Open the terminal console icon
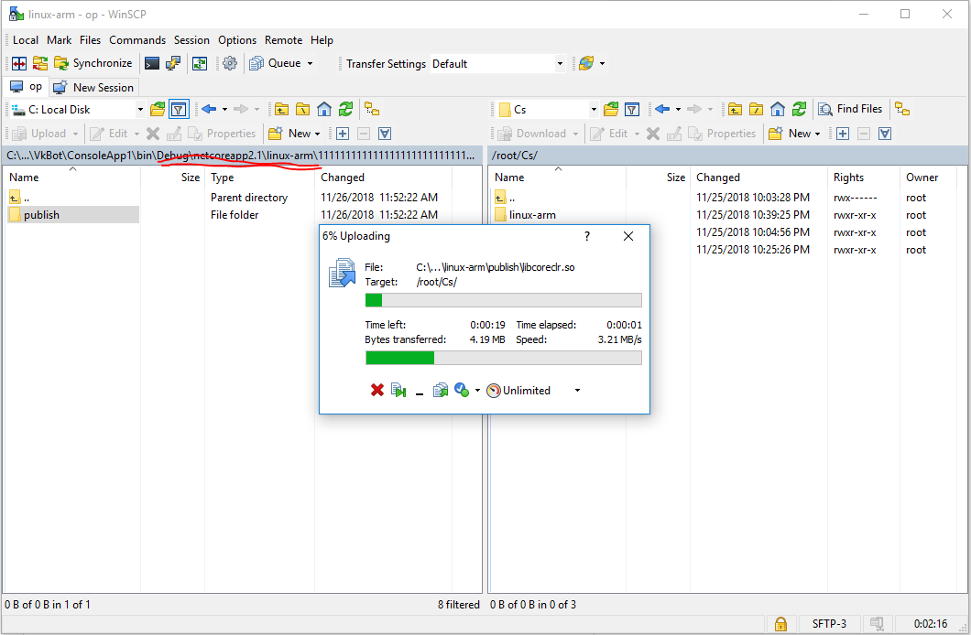The width and height of the screenshot is (971, 635). (152, 63)
